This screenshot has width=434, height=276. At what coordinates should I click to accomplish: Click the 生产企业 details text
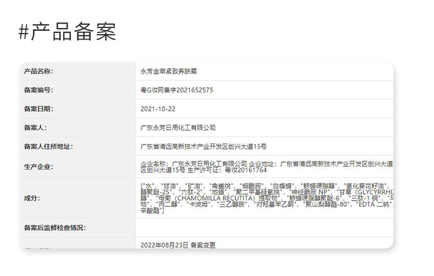pos(266,167)
